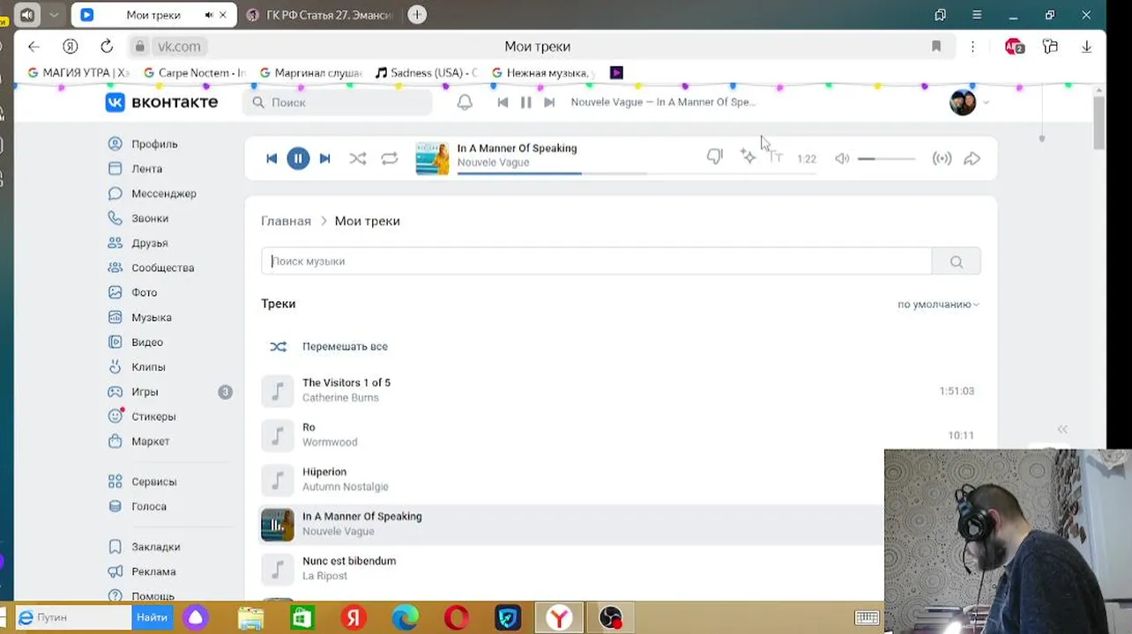Image resolution: width=1132 pixels, height=634 pixels.
Task: Open the profile avatar menu
Action: tap(969, 102)
